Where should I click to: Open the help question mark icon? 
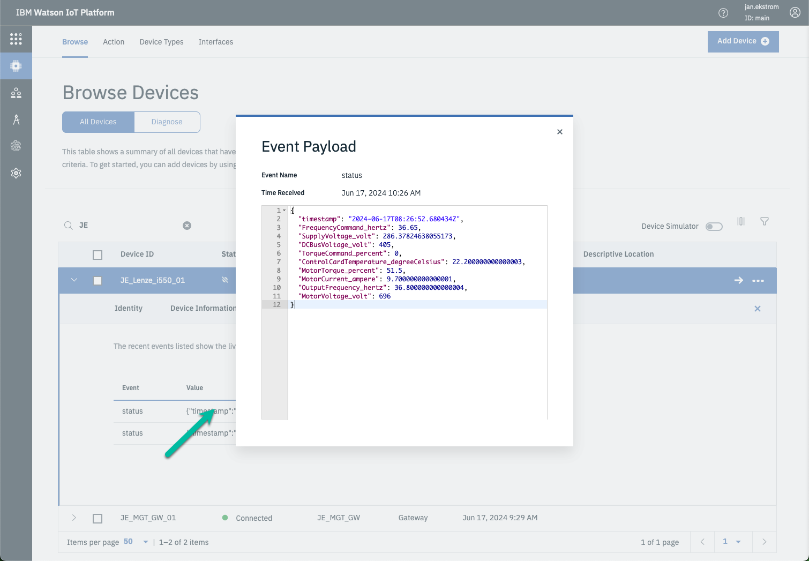click(x=723, y=13)
